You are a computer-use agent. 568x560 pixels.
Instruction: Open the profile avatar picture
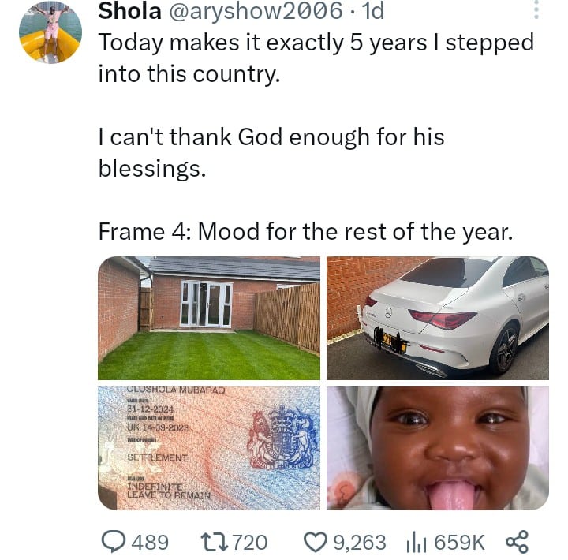[x=50, y=32]
